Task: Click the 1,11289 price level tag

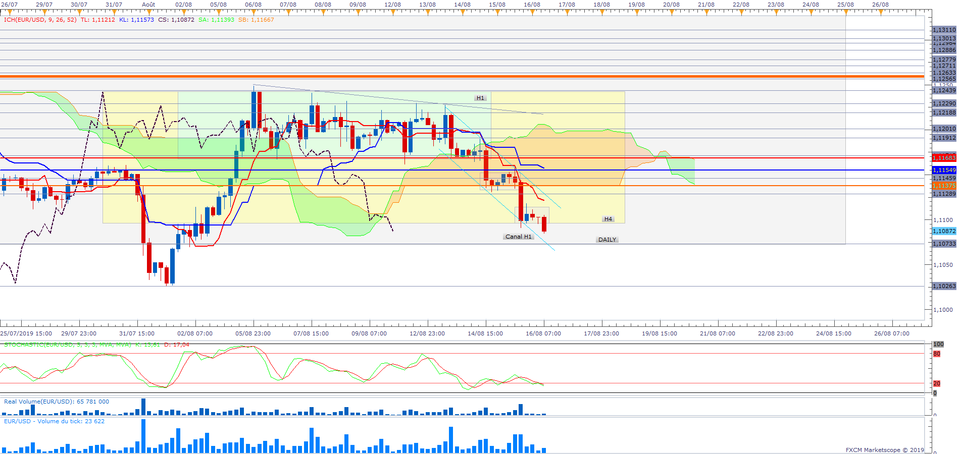Action: (x=944, y=194)
